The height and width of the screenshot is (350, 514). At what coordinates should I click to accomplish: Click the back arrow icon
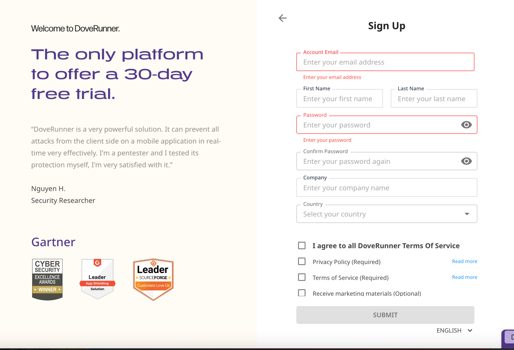point(282,18)
